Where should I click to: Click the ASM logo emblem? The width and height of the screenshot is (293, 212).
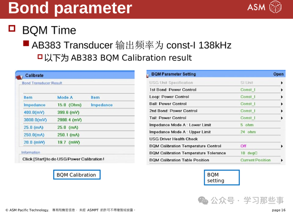(x=275, y=7)
